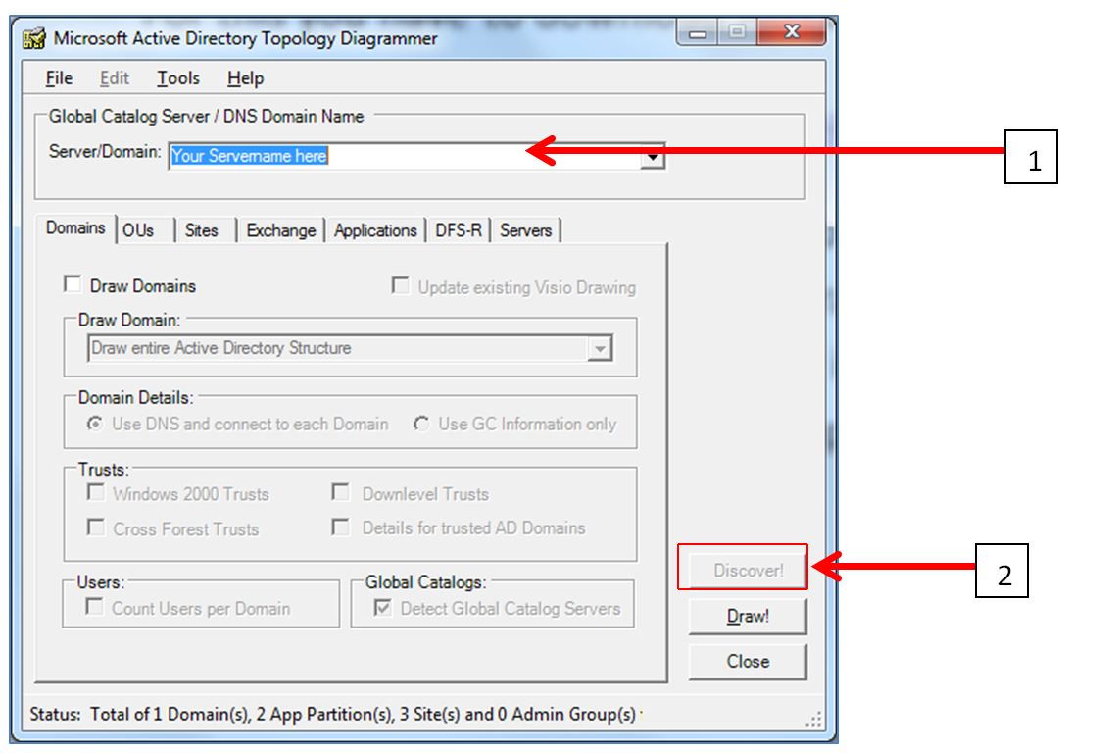Switch to the Exchange tab
The height and width of the screenshot is (753, 1120).
(x=280, y=230)
